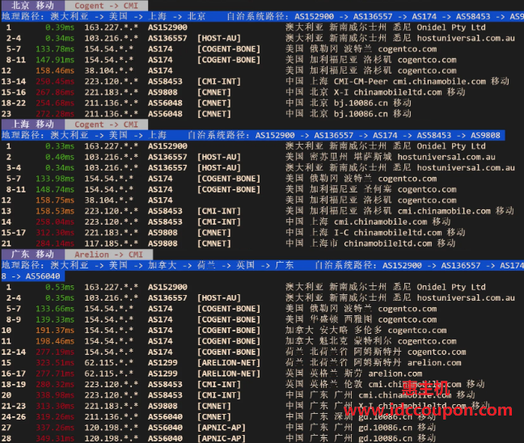Click [ARELION-NET] in the 277.71ms row
Viewport: 524px width, 443px height.
point(229,373)
